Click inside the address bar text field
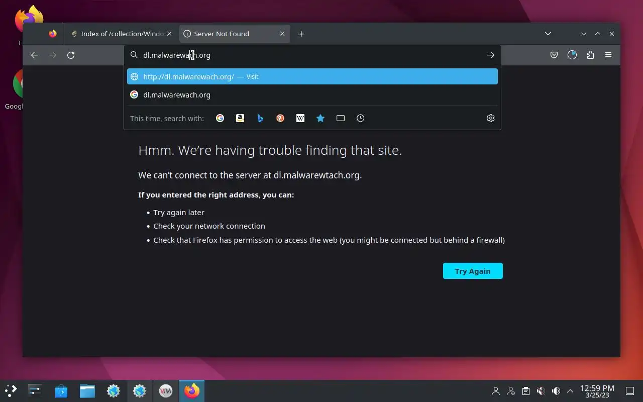The image size is (643, 402). click(x=311, y=55)
